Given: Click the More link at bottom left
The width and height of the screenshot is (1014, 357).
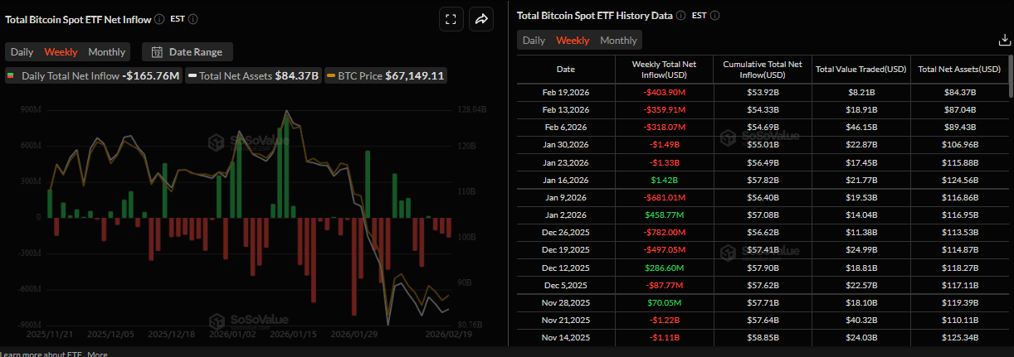Looking at the screenshot, I should click(x=98, y=354).
